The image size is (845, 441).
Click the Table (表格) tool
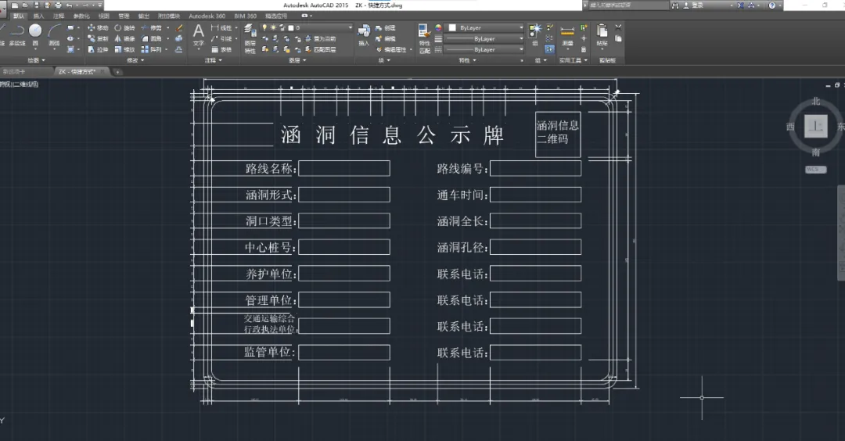pos(221,49)
